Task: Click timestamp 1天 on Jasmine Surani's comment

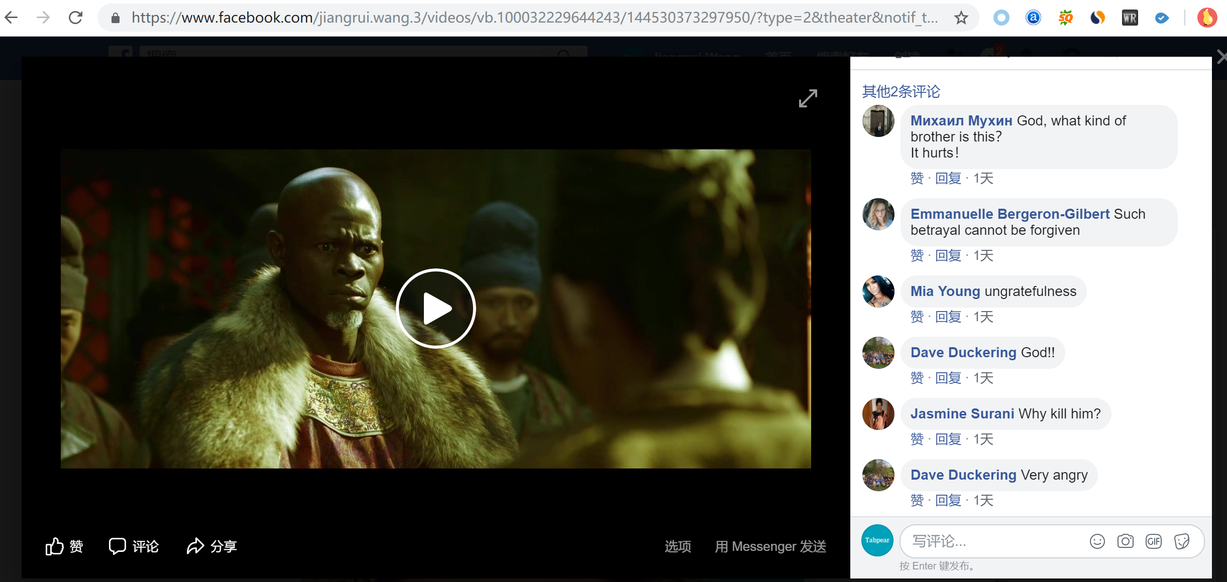Action: coord(983,439)
